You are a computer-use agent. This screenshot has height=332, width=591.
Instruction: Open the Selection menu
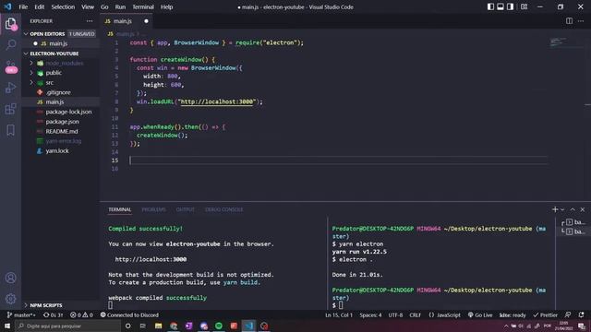tap(63, 6)
